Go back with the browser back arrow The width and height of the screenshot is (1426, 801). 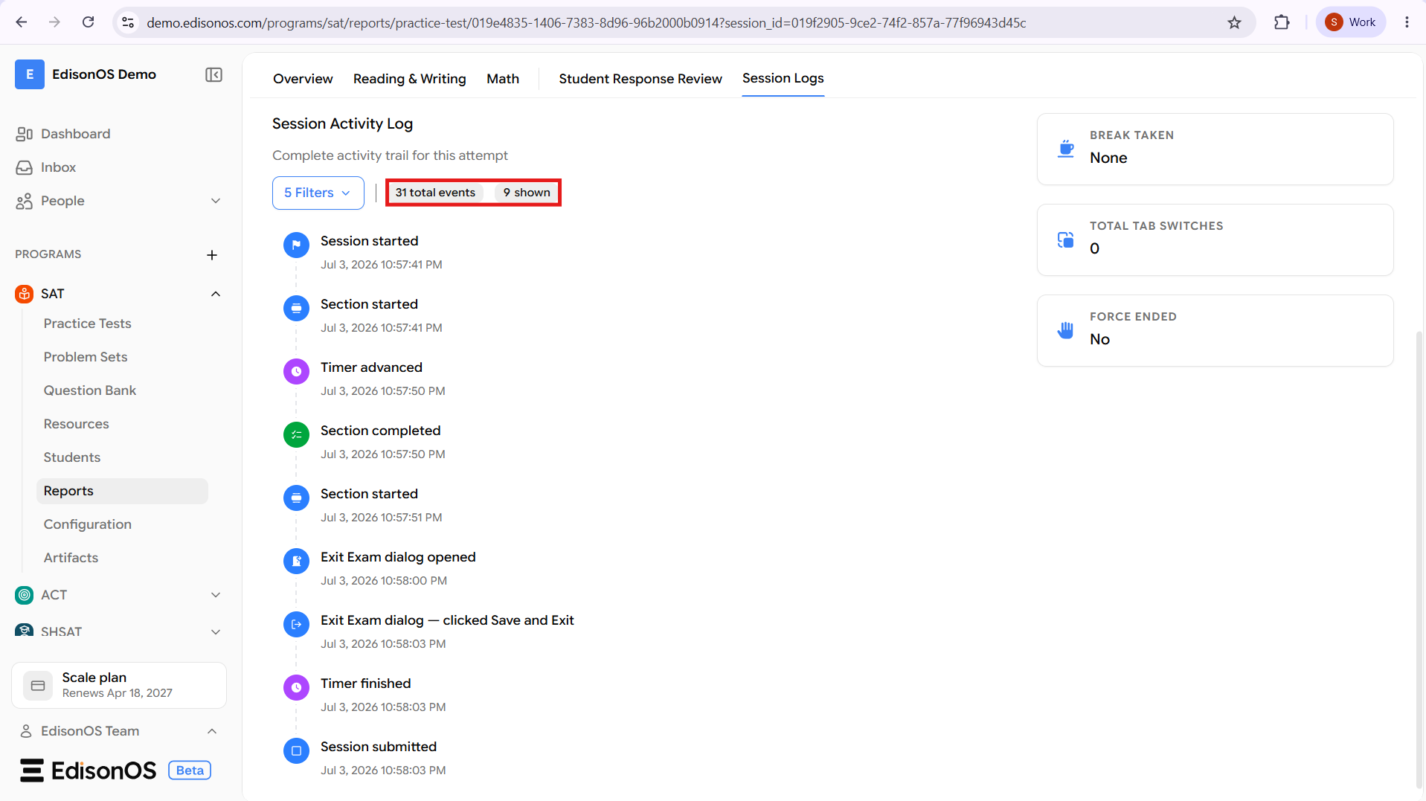pos(22,22)
